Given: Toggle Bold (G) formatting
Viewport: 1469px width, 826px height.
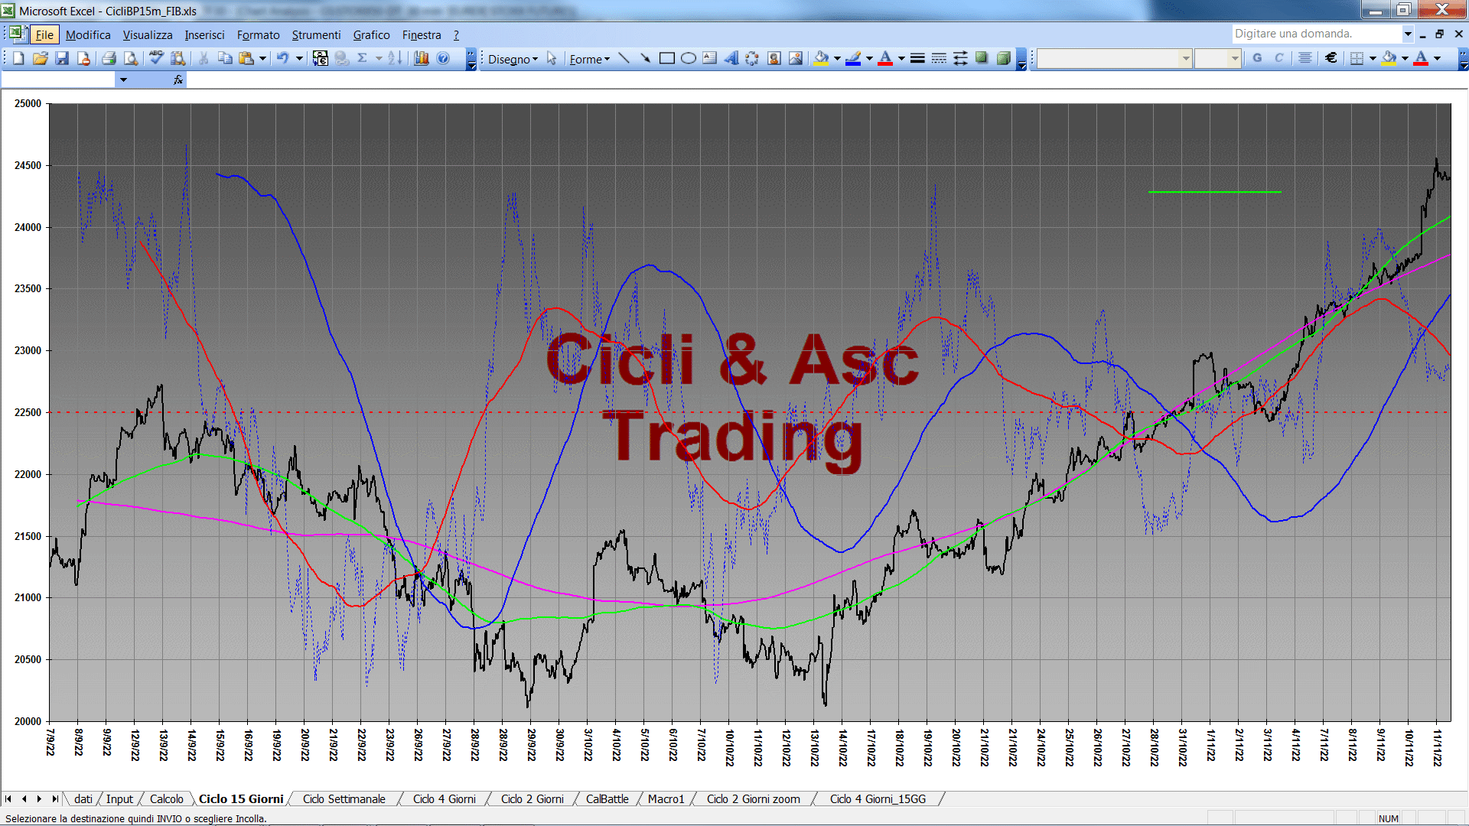Looking at the screenshot, I should click(1257, 58).
